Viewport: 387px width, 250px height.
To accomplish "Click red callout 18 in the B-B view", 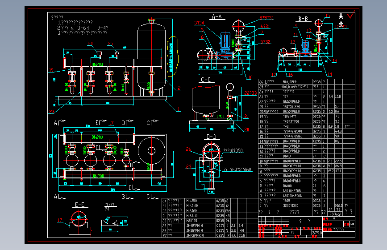I will [335, 60].
